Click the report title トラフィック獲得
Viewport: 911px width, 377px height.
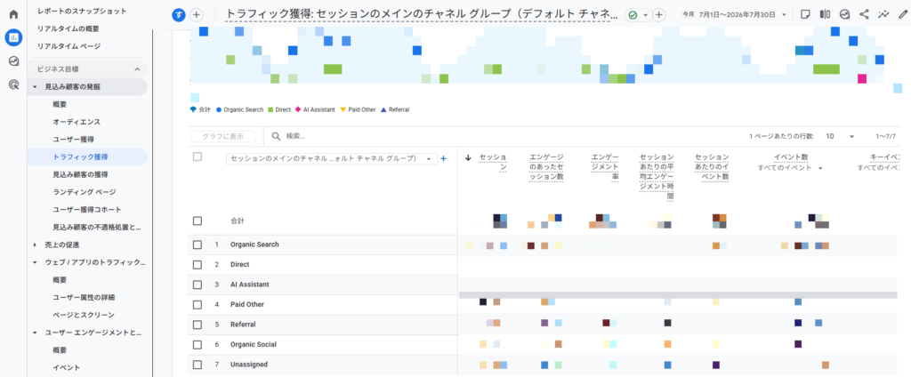[x=421, y=15]
